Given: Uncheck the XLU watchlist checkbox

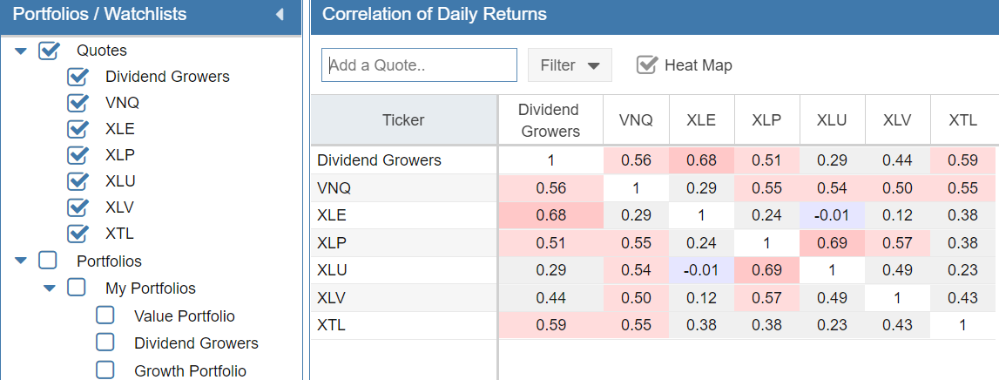Looking at the screenshot, I should tap(78, 181).
